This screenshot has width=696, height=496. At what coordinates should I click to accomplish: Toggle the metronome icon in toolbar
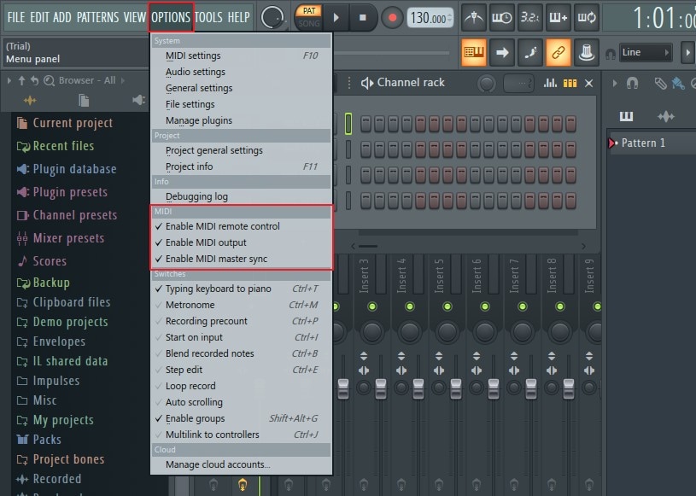pos(474,18)
